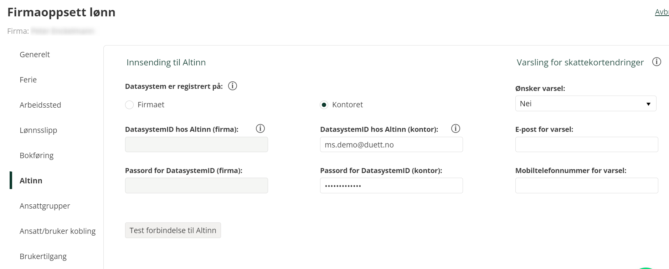Select the Kontoret radio button

click(x=324, y=105)
